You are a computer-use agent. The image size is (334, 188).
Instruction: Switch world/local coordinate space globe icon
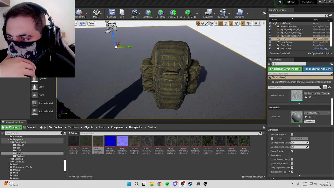211,23
